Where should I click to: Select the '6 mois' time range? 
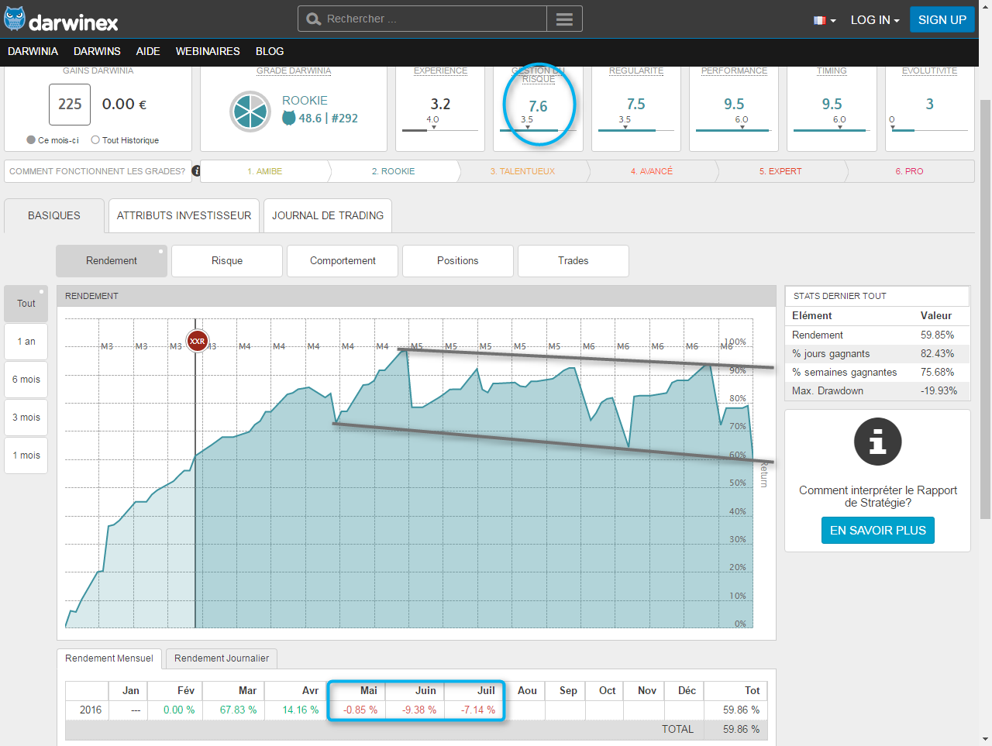pyautogui.click(x=26, y=380)
